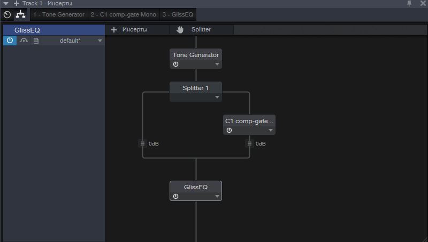Open the preset document icon
This screenshot has width=428, height=242.
point(36,41)
